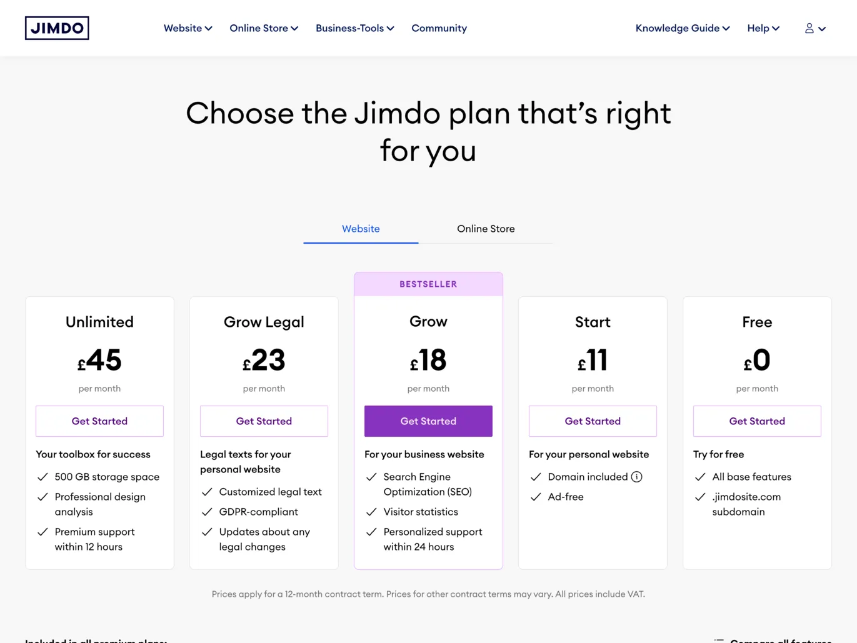The height and width of the screenshot is (643, 857).
Task: Open the Community menu item
Action: tap(439, 28)
